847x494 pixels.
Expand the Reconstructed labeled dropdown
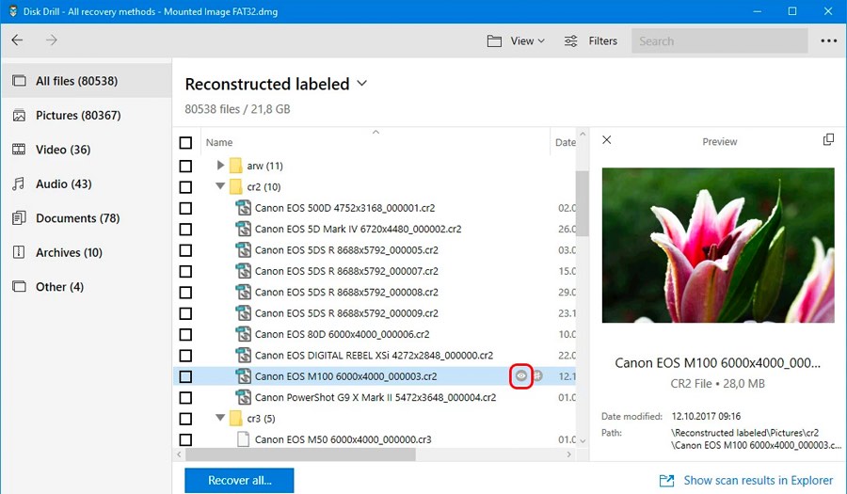point(362,84)
